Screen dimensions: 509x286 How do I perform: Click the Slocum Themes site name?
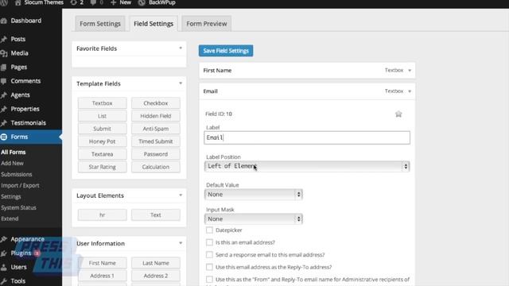(44, 2)
